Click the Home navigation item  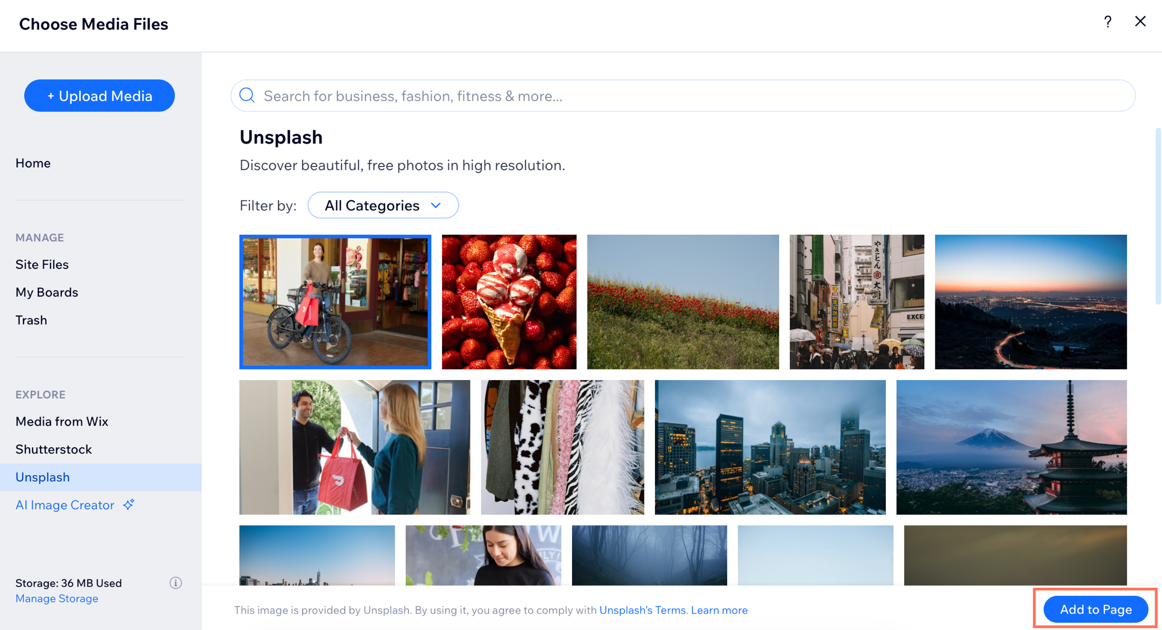pyautogui.click(x=33, y=163)
